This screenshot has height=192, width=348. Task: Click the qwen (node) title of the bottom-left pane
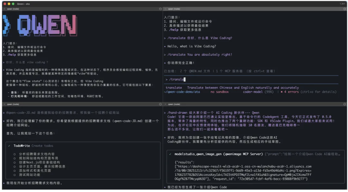click(x=13, y=105)
